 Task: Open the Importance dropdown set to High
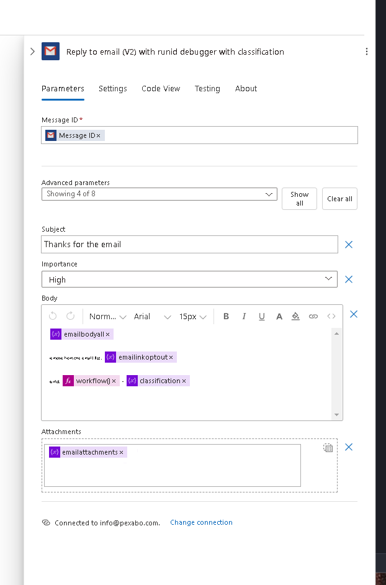point(189,279)
